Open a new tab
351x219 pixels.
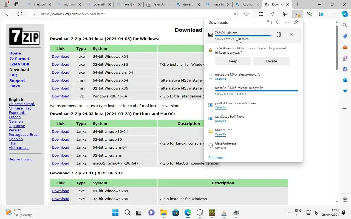(x=298, y=4)
